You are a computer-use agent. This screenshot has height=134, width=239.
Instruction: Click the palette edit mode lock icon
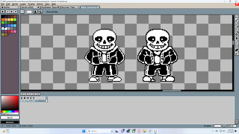pos(3,12)
